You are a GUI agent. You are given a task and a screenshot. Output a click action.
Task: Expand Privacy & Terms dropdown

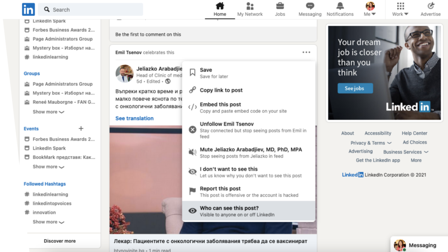click(371, 143)
